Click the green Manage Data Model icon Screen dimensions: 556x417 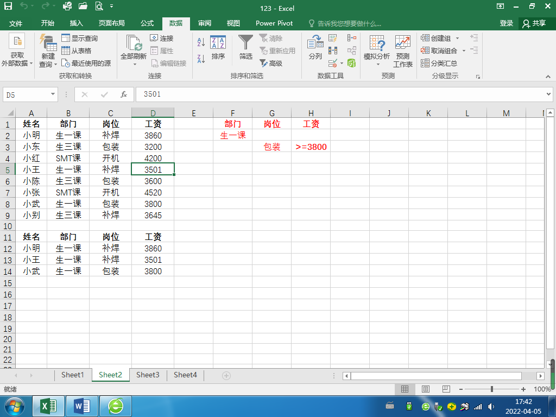tap(352, 63)
